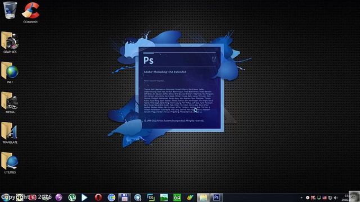360x202 pixels.
Task: Click the green monitor tray icon
Action: click(319, 198)
